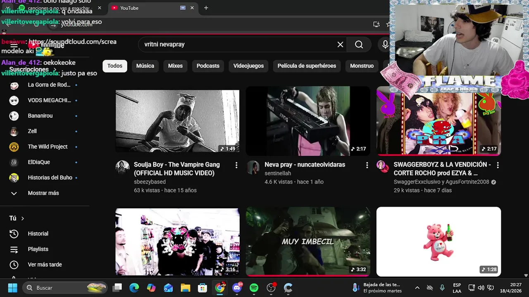Open Neva pray - nuncateolvidaras title
Image resolution: width=529 pixels, height=297 pixels.
(305, 165)
